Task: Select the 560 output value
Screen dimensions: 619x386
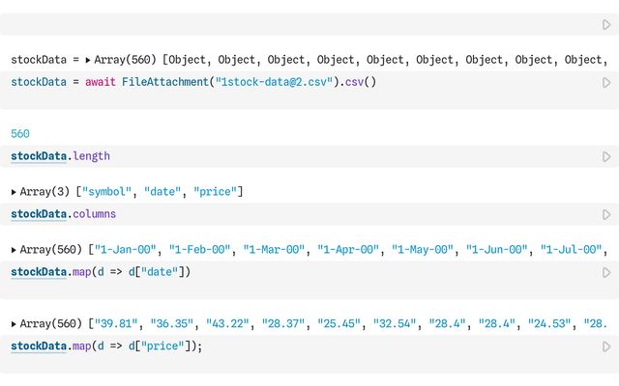Action: point(21,133)
